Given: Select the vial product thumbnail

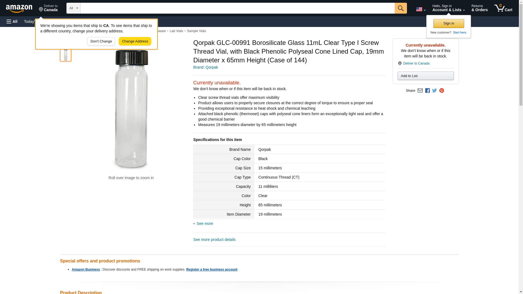Looking at the screenshot, I should [x=66, y=54].
